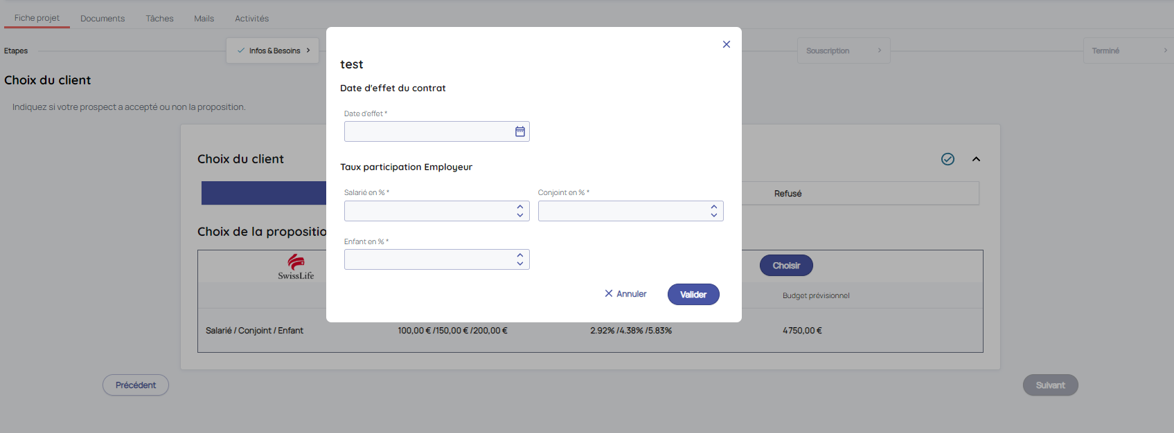Click the SwissLife logo

(x=296, y=266)
